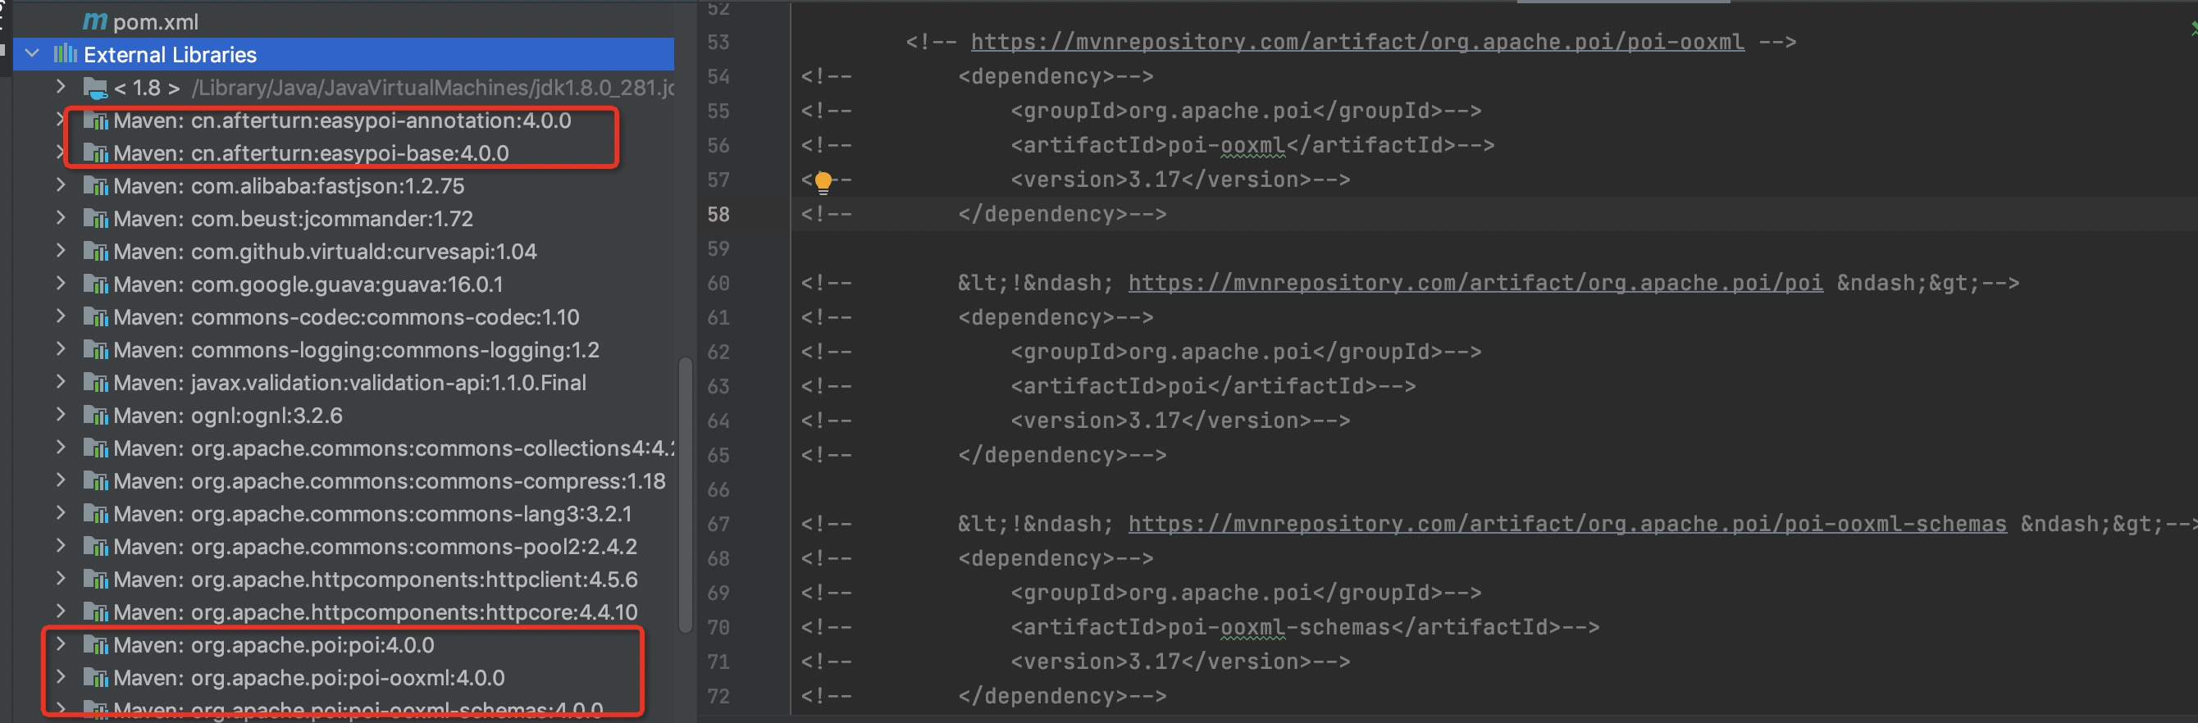
Task: Expand Maven commons-pool2:2.4.2 library
Action: (x=61, y=546)
